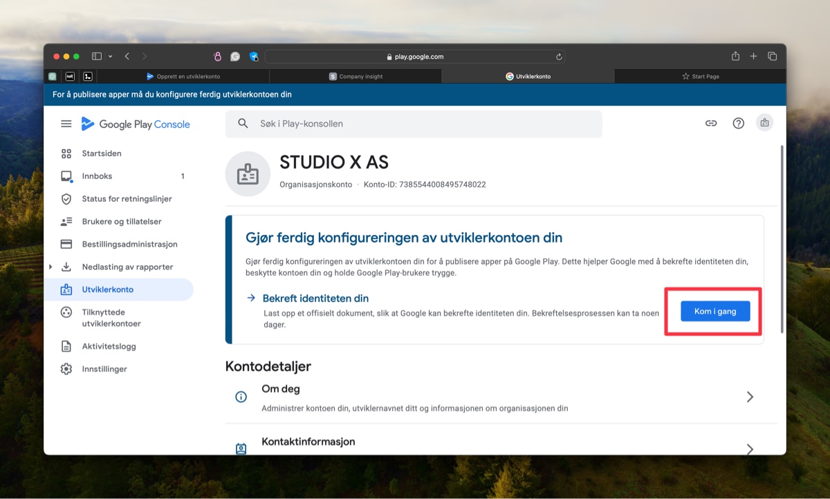
Task: Open Nedlasting av rapporter
Action: click(x=127, y=267)
